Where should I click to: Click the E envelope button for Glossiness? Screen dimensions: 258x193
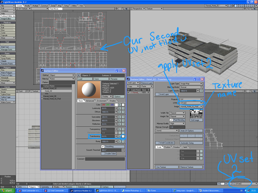pos(120,121)
